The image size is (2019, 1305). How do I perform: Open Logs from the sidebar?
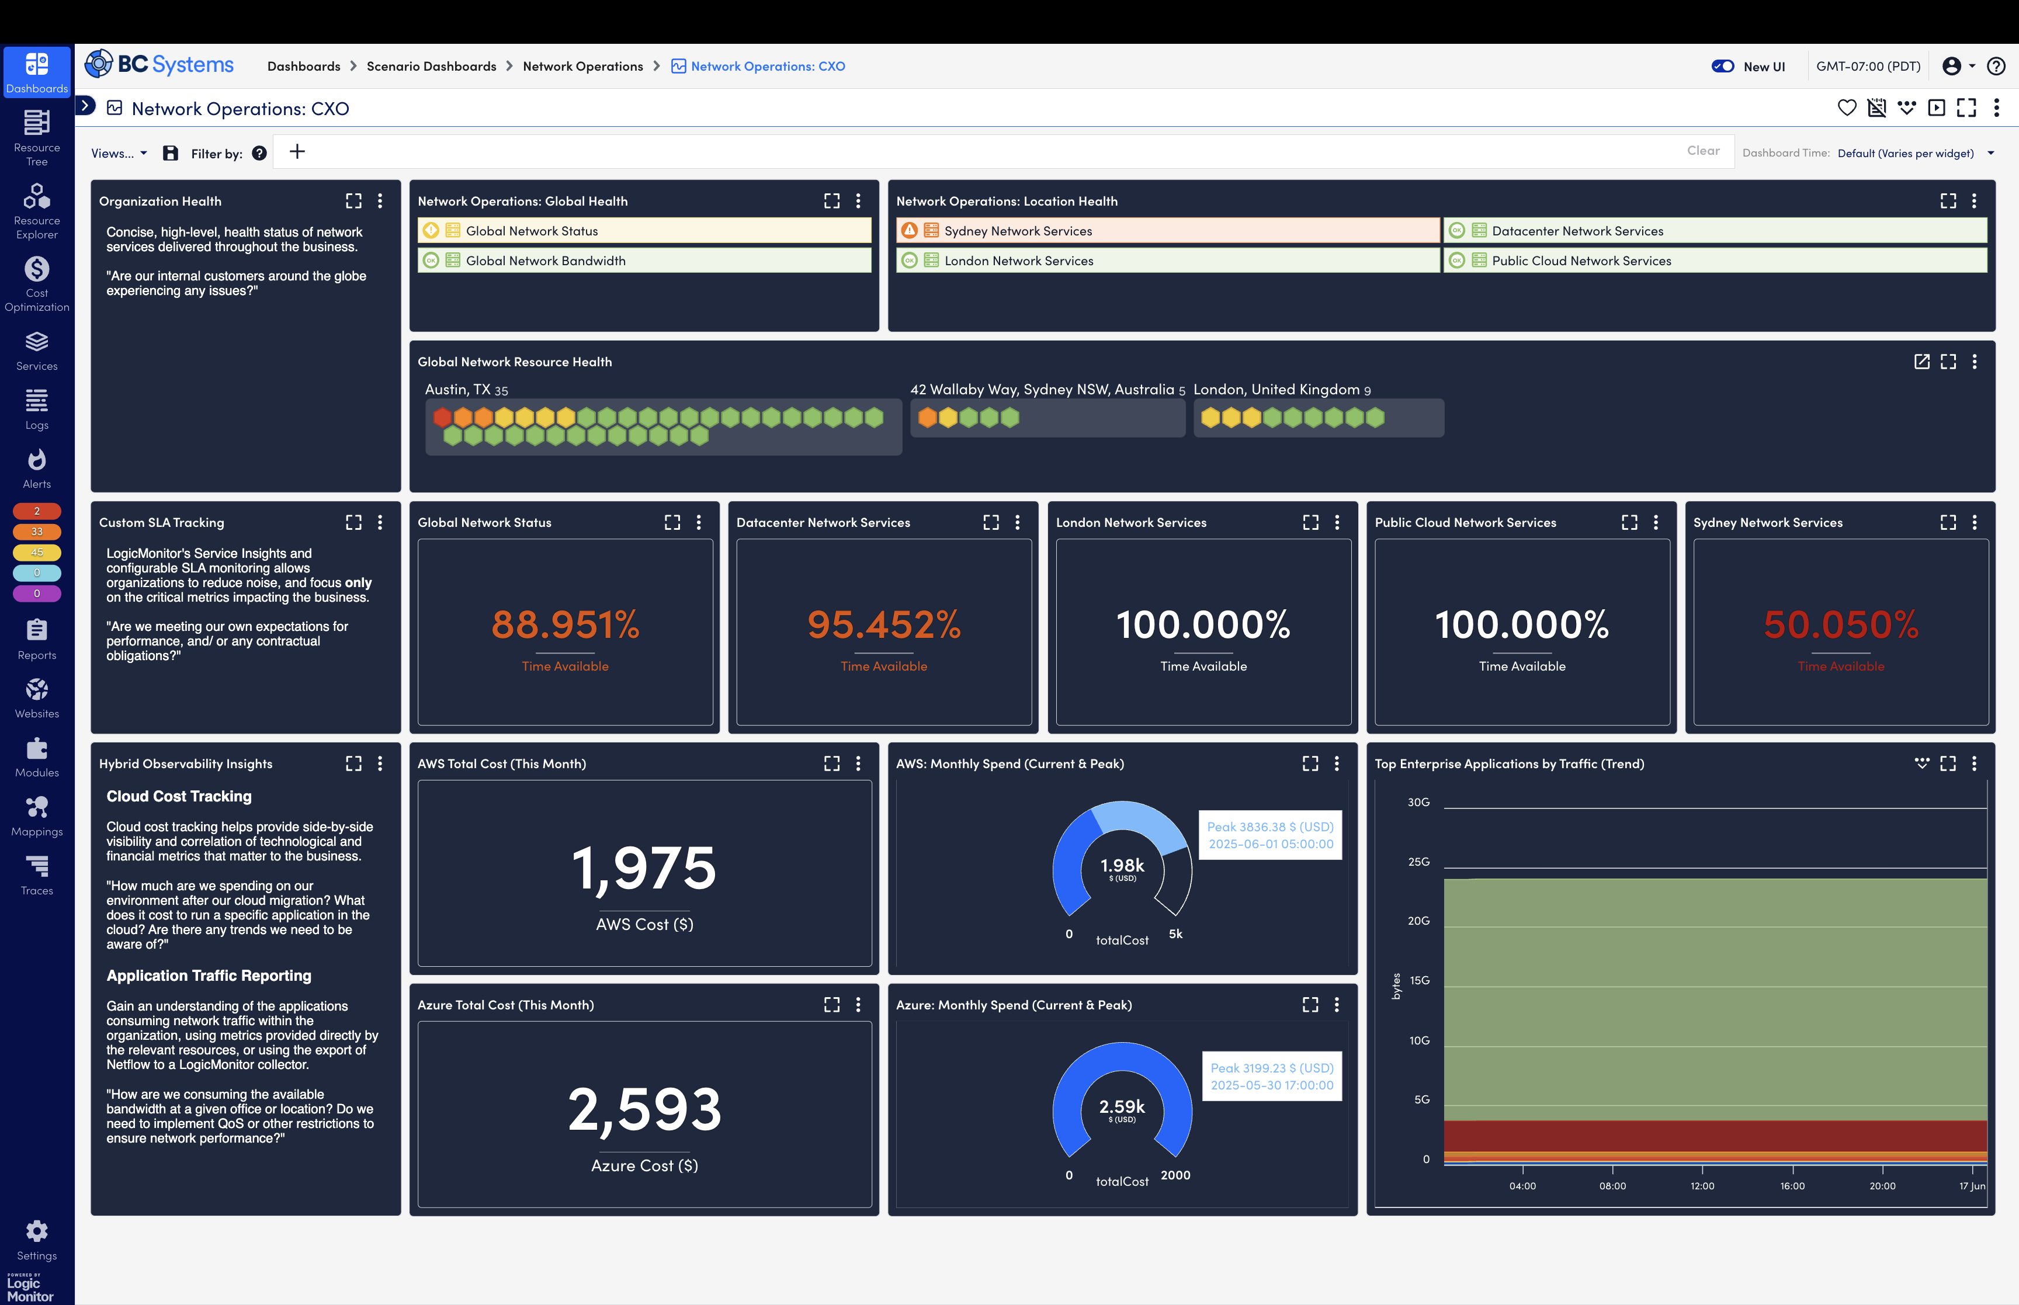click(36, 410)
